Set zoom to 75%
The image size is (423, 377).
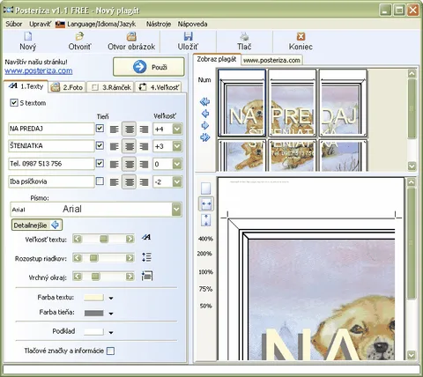(205, 289)
